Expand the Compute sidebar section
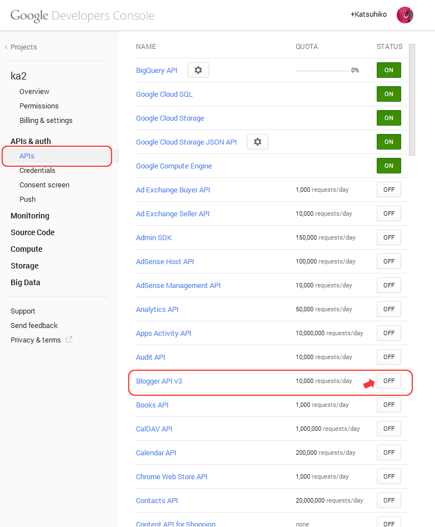The height and width of the screenshot is (527, 435). point(27,249)
